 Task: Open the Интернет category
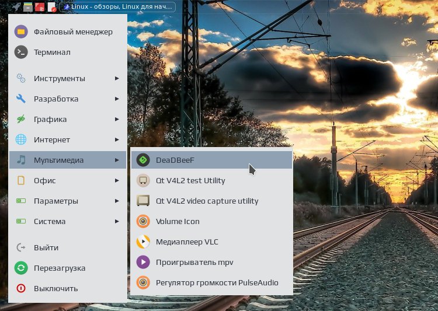[68, 139]
